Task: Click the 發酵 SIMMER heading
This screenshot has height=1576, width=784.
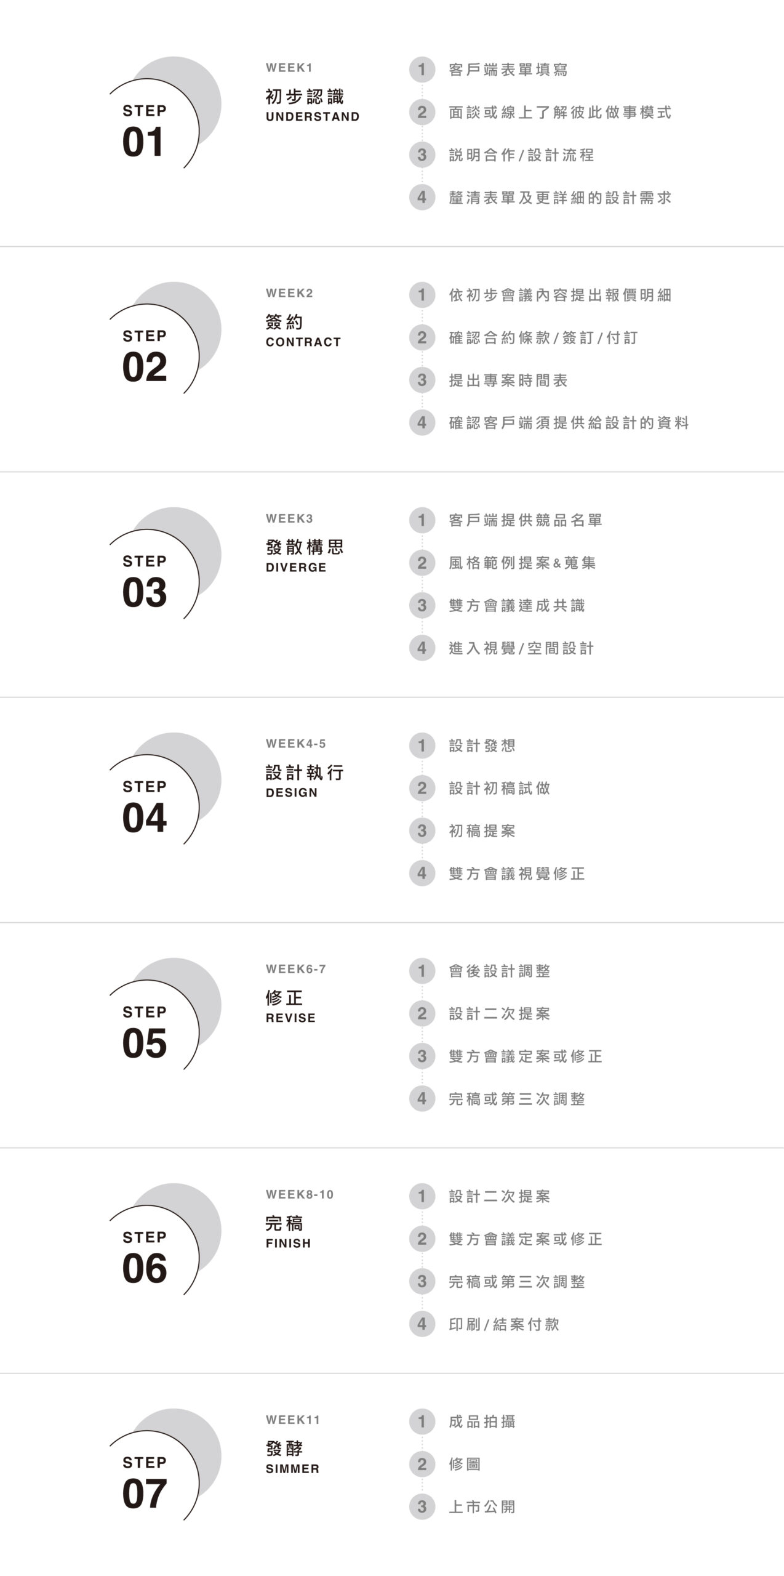Action: pos(292,1457)
